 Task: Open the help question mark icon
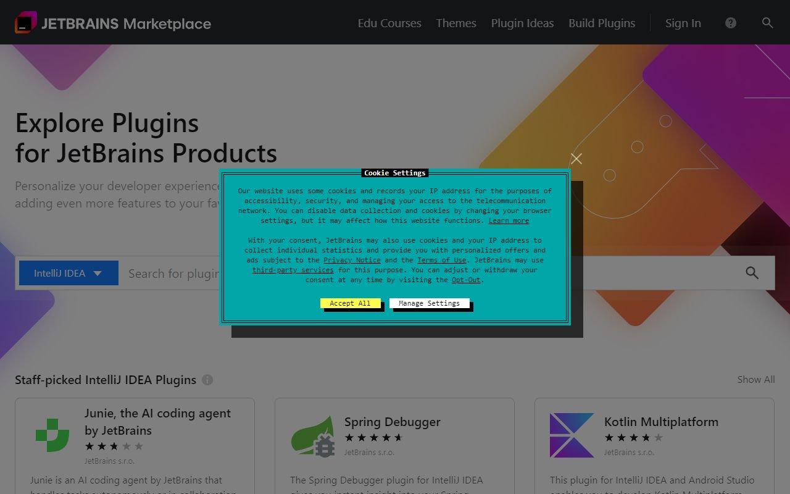(730, 23)
